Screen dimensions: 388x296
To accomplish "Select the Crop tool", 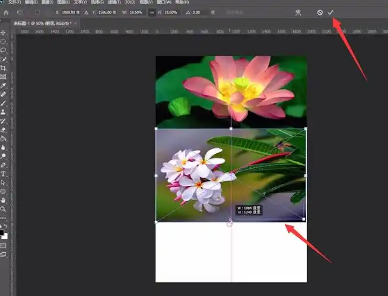I will [x=4, y=67].
